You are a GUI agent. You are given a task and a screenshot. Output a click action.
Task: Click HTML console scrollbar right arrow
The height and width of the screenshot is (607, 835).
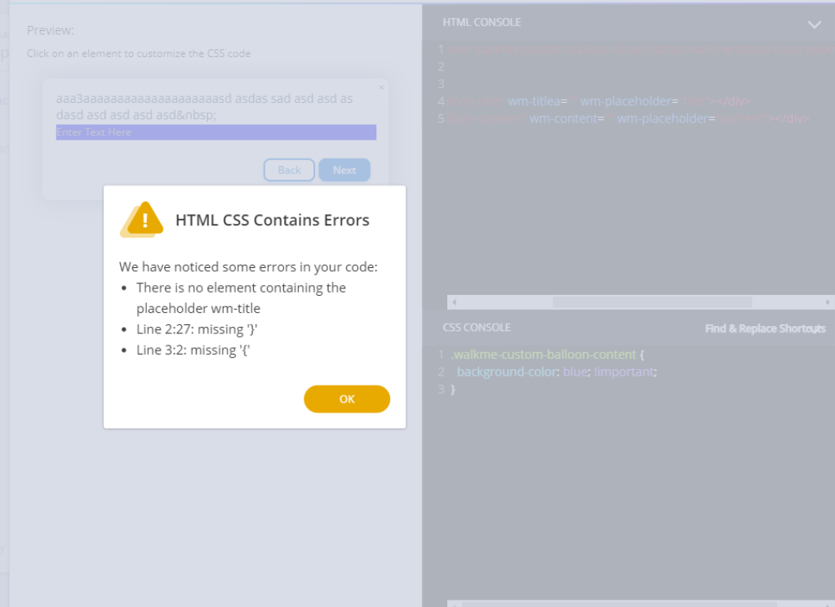828,302
